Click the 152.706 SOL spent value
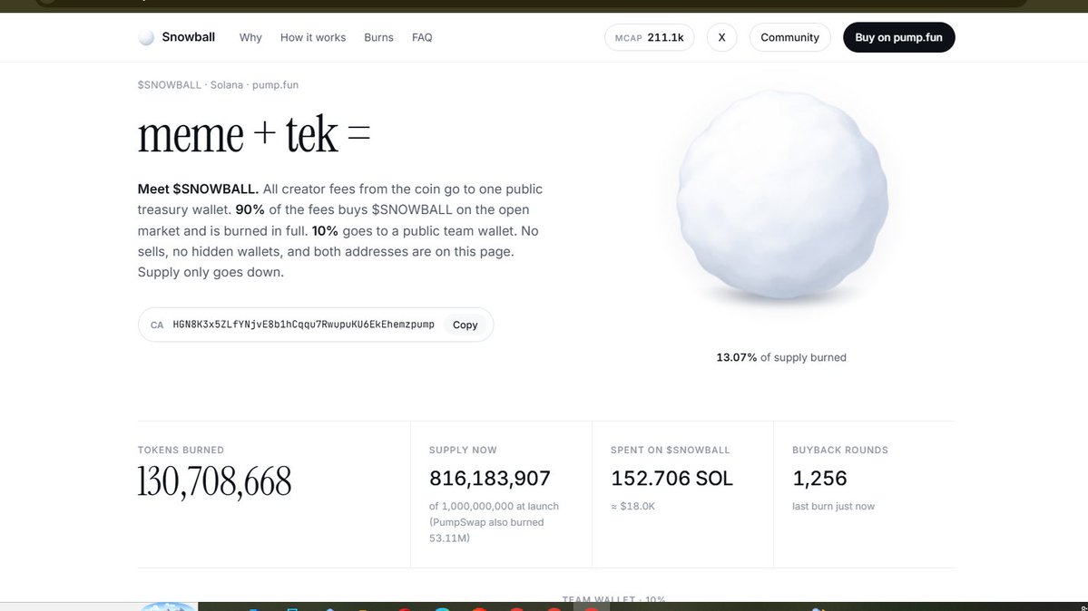The image size is (1088, 611). pos(671,479)
